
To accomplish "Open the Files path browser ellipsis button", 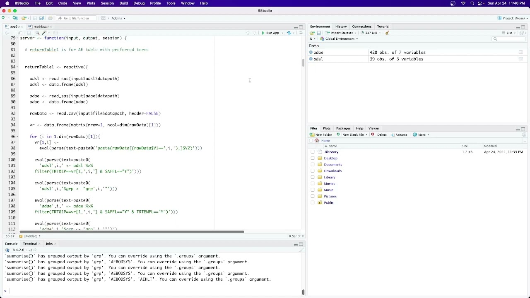I will (524, 141).
